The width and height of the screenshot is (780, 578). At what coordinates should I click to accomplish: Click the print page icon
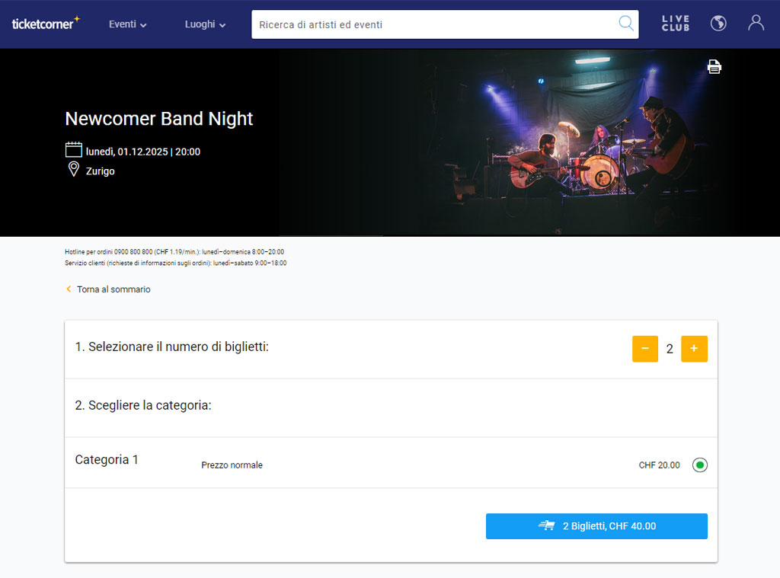click(714, 67)
